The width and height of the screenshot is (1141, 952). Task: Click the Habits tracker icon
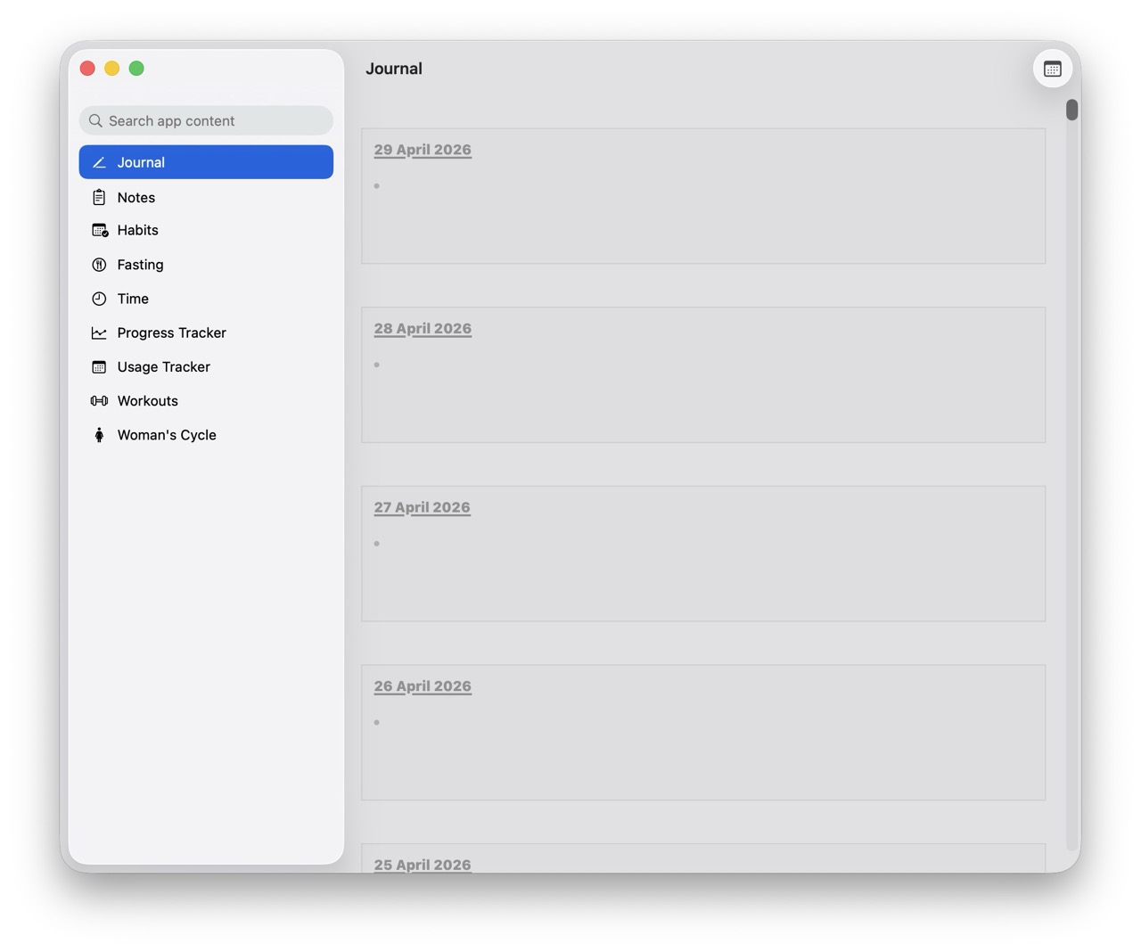(99, 230)
